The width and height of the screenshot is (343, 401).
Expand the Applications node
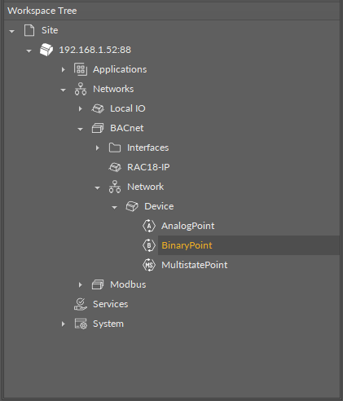(x=64, y=69)
